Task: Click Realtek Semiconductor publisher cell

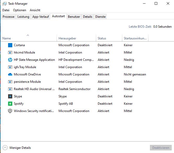Action: pos(74,89)
